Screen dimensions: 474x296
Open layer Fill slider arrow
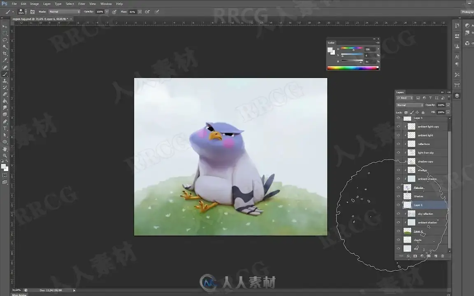click(x=448, y=112)
